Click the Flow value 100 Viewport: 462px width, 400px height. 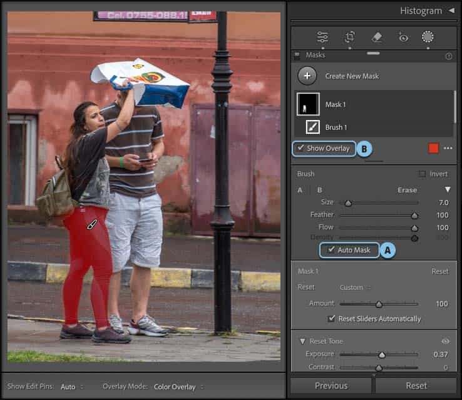443,227
